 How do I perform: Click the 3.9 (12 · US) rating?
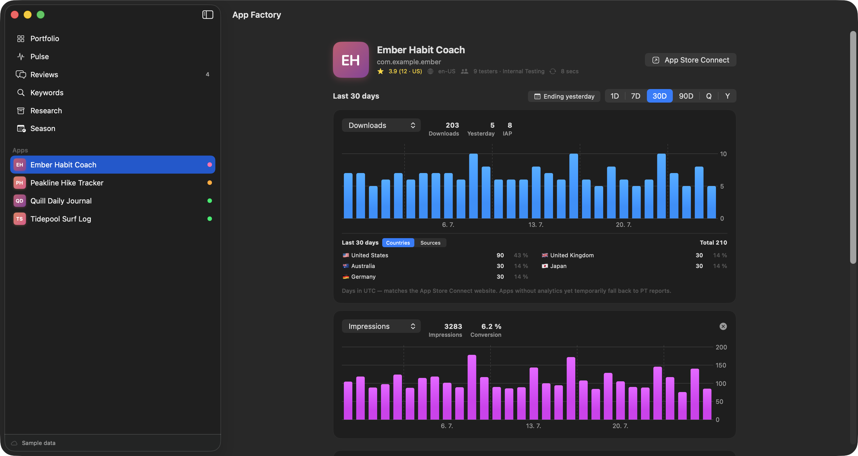(x=405, y=71)
